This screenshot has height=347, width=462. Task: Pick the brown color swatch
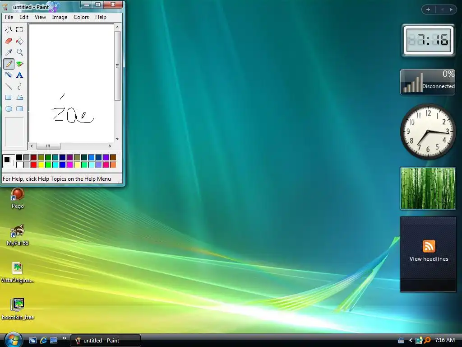[113, 158]
